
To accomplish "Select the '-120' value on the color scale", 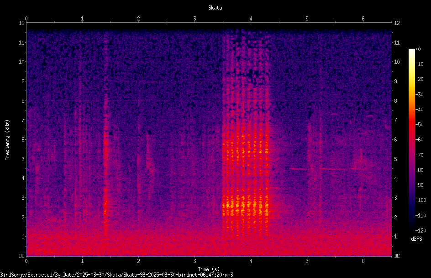I will tap(420, 230).
